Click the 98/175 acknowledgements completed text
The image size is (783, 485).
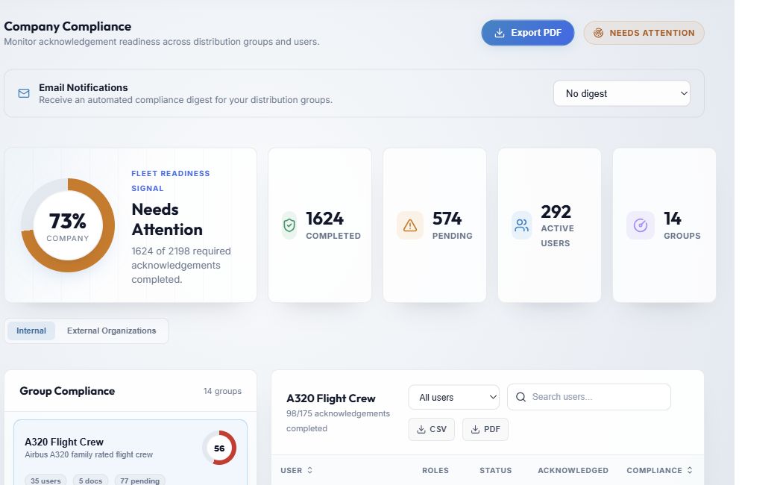pos(338,421)
